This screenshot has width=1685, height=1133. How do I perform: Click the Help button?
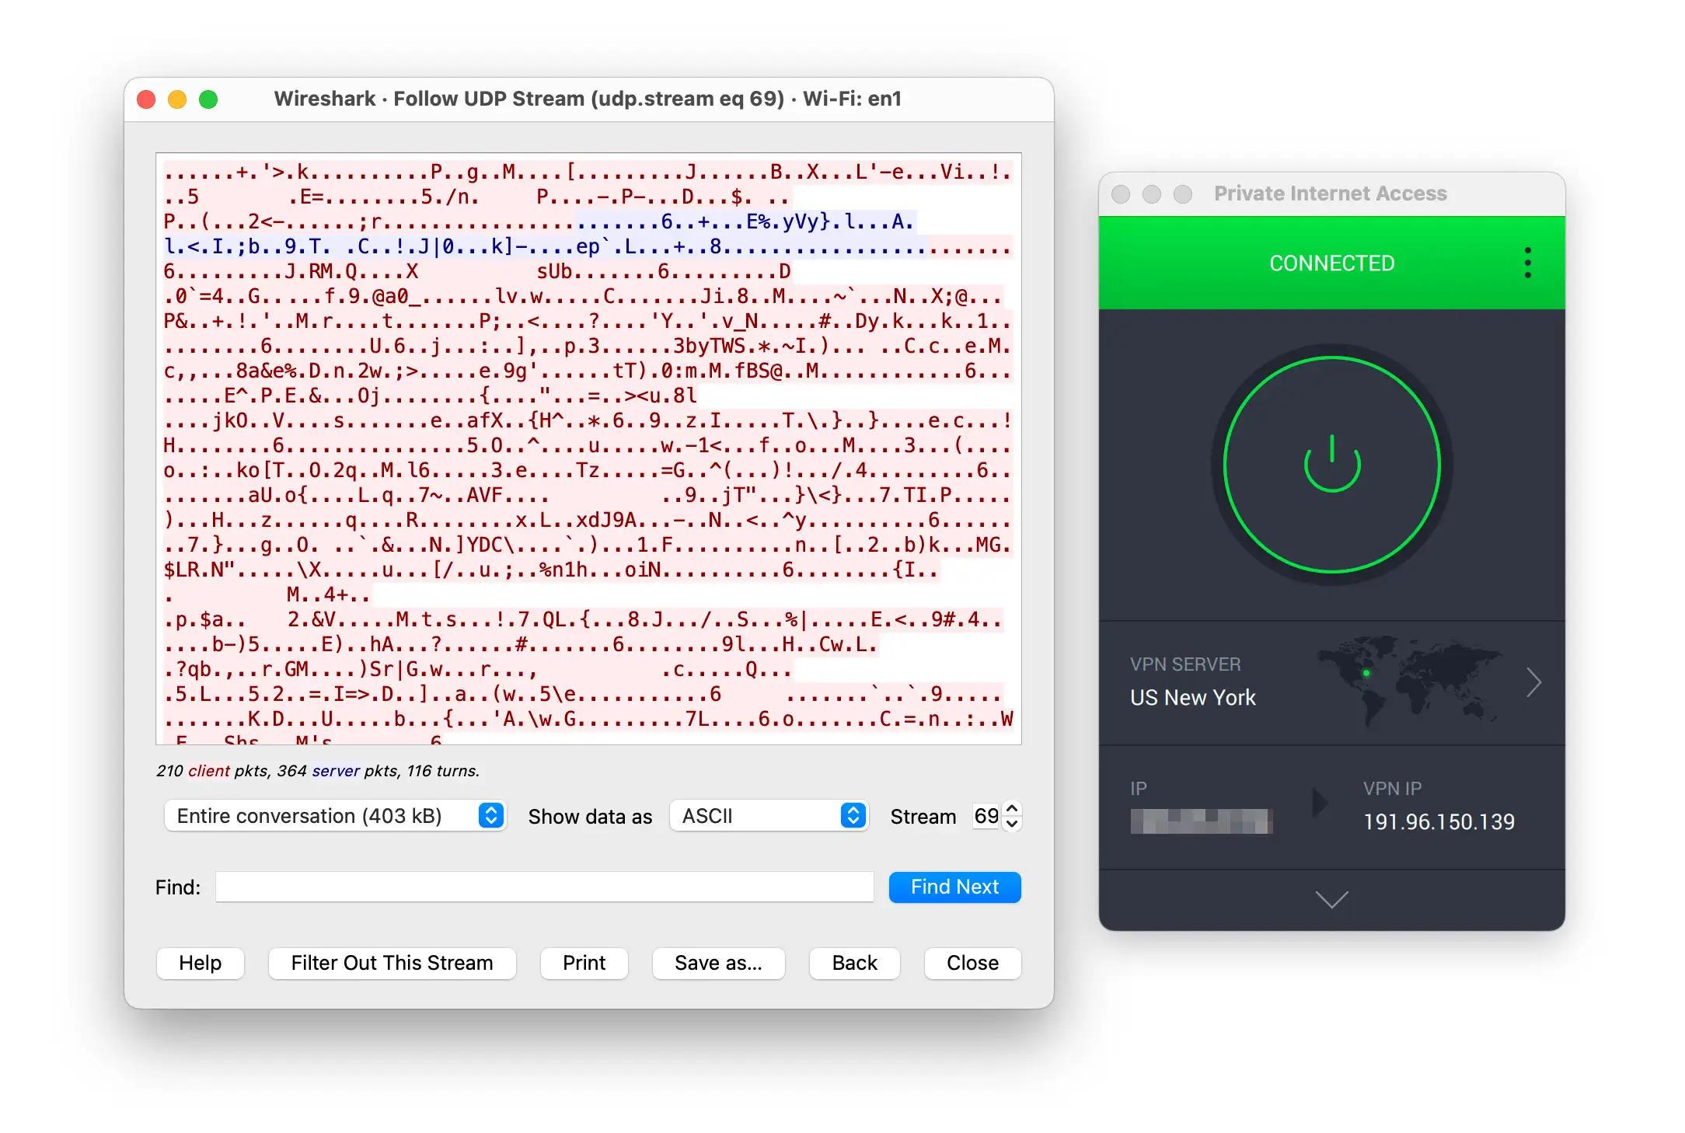[201, 963]
